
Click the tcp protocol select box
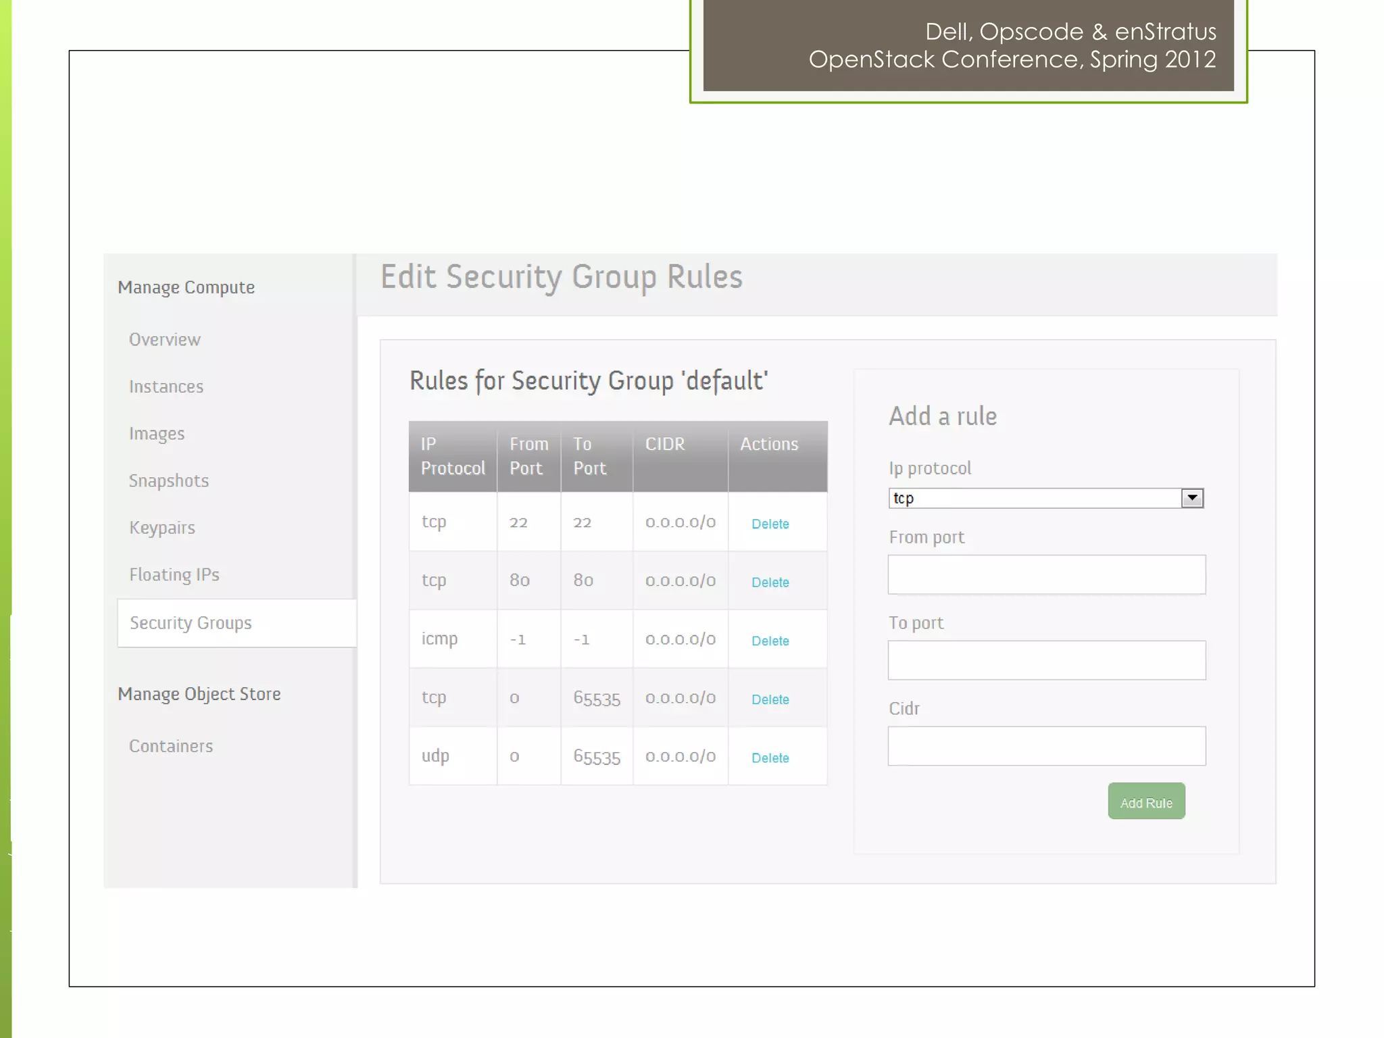pyautogui.click(x=1034, y=498)
